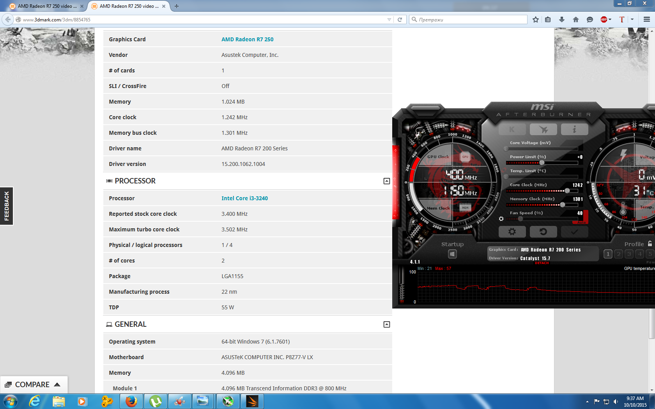The width and height of the screenshot is (655, 409).
Task: Open the AMD Radeon R7 250 link
Action: point(247,39)
